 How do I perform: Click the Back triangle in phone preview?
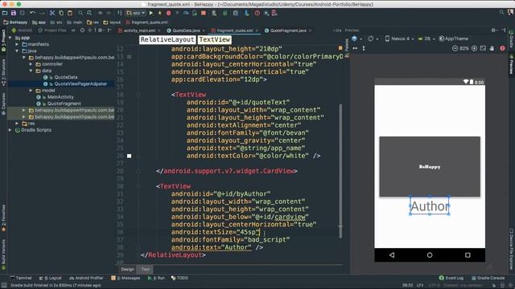[x=392, y=255]
